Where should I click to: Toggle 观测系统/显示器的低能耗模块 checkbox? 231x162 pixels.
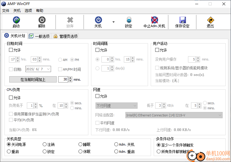pyautogui.click(x=157, y=68)
